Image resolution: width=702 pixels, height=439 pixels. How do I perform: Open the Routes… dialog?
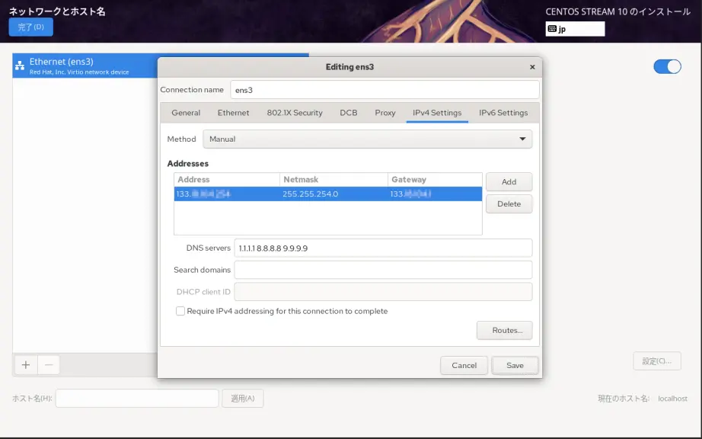click(x=505, y=331)
